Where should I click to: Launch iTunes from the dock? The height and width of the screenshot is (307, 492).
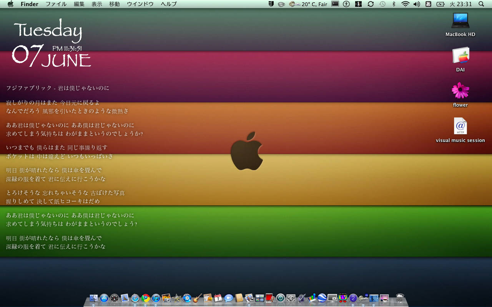(156, 298)
